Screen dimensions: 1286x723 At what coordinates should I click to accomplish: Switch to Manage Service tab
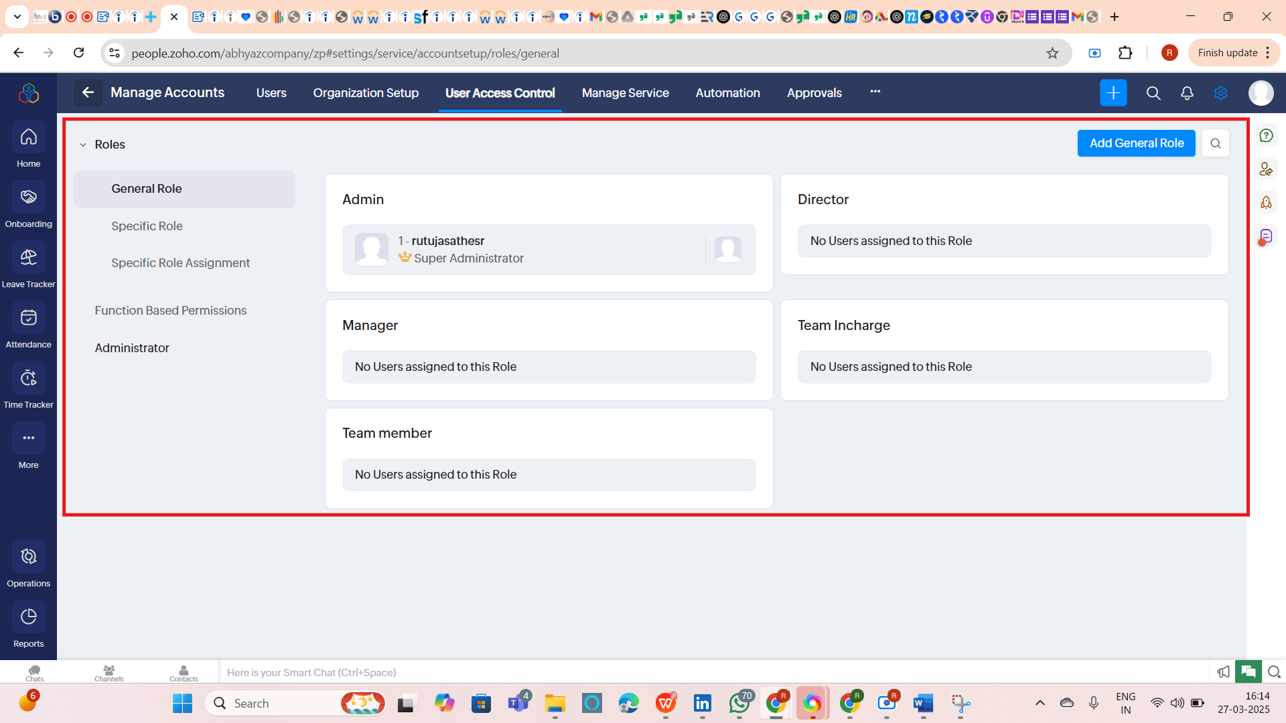(x=626, y=93)
